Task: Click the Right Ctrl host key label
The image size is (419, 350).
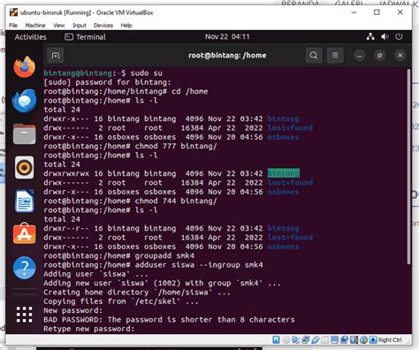Action: (x=390, y=339)
